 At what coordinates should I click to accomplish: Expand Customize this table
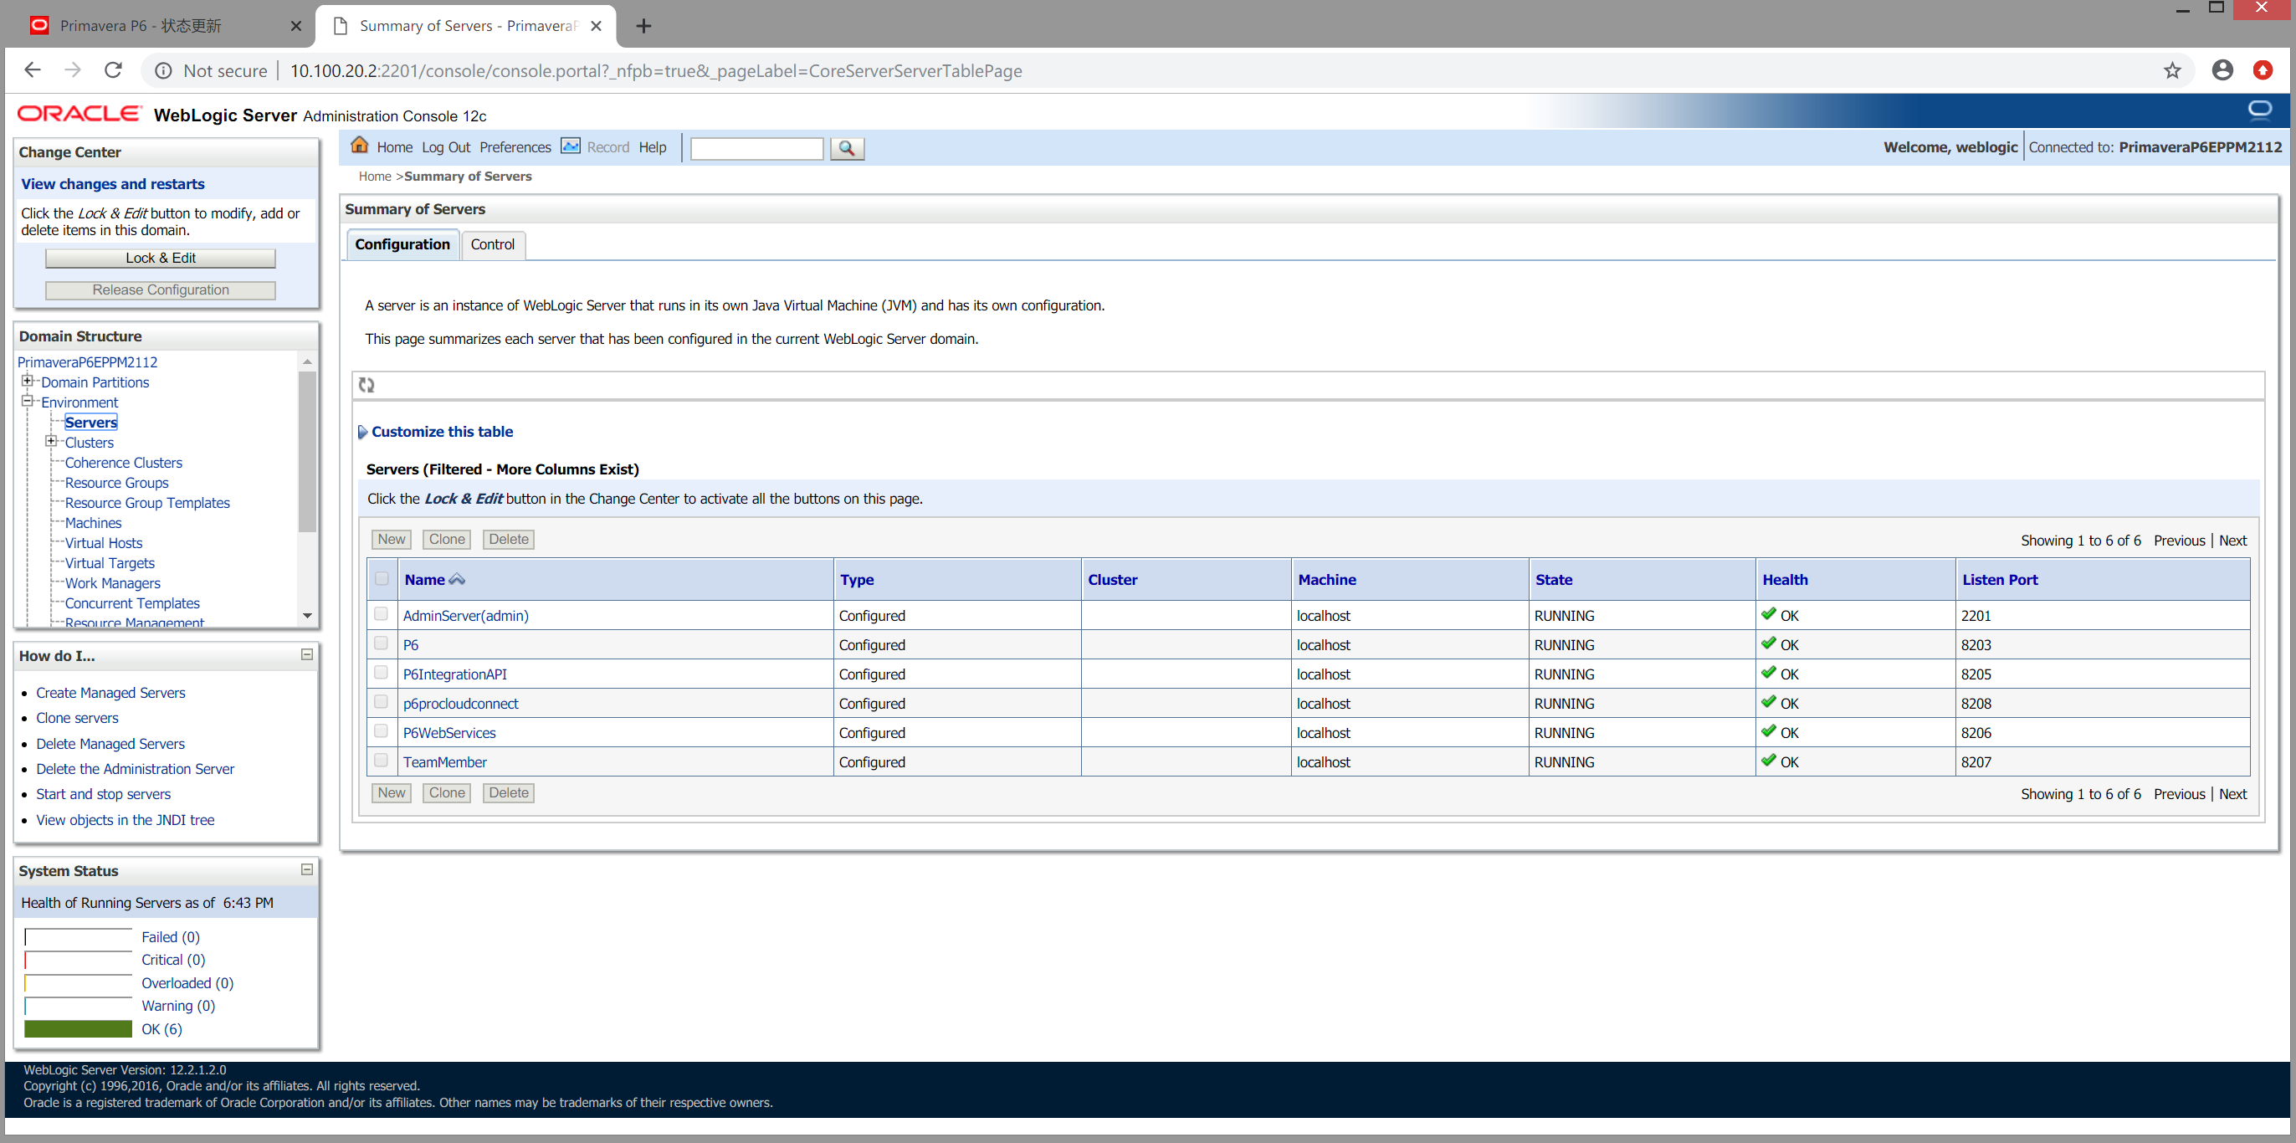(x=435, y=432)
